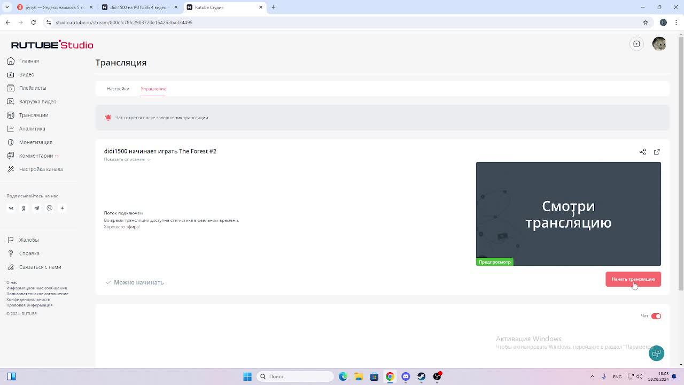This screenshot has height=385, width=684.
Task: Open a new browser tab
Action: (274, 7)
